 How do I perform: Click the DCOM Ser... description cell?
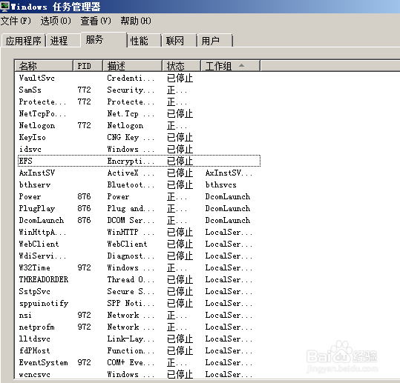[x=131, y=220]
